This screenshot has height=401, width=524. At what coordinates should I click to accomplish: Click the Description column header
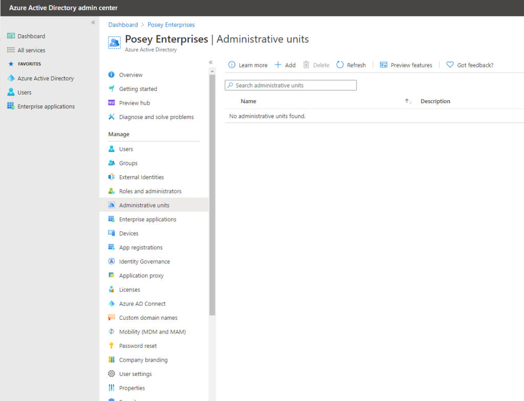tap(435, 101)
